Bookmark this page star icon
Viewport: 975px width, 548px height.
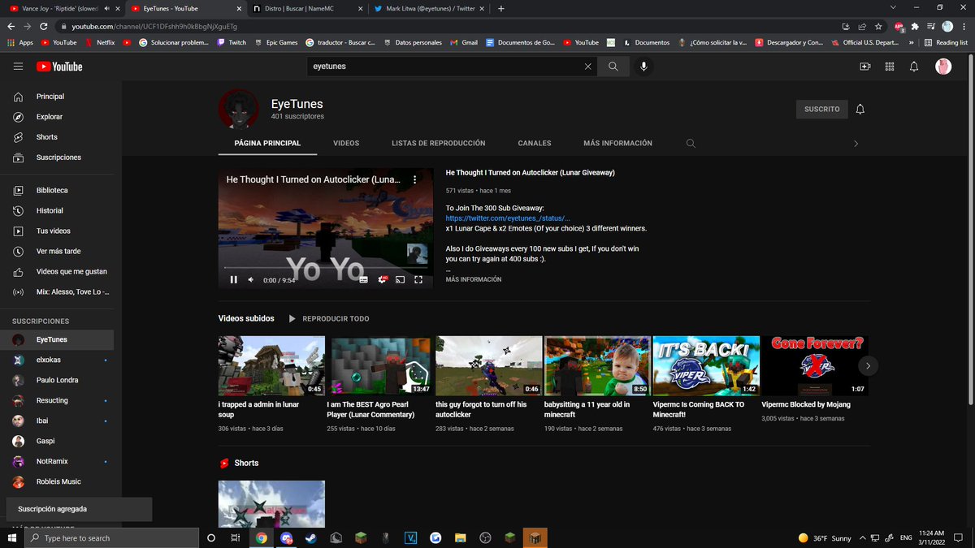(878, 26)
